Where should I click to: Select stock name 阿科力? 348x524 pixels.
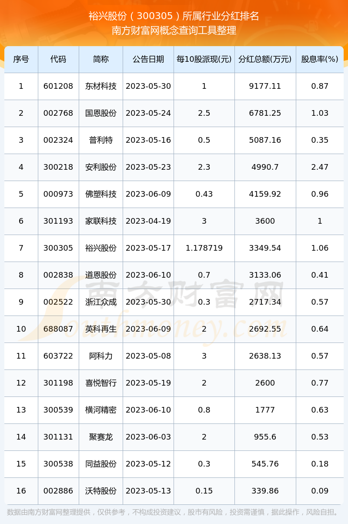coord(101,356)
